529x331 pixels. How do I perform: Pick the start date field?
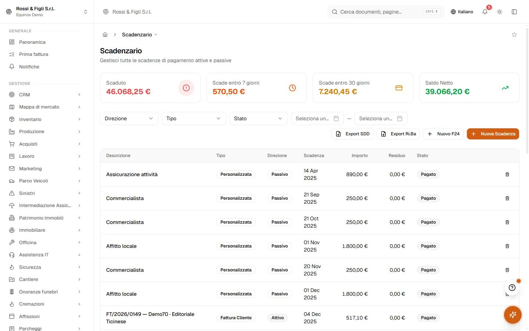[x=317, y=118]
